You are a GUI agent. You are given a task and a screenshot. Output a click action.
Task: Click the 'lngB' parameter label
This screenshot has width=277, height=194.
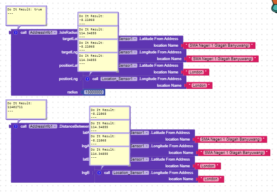pyautogui.click(x=86, y=173)
